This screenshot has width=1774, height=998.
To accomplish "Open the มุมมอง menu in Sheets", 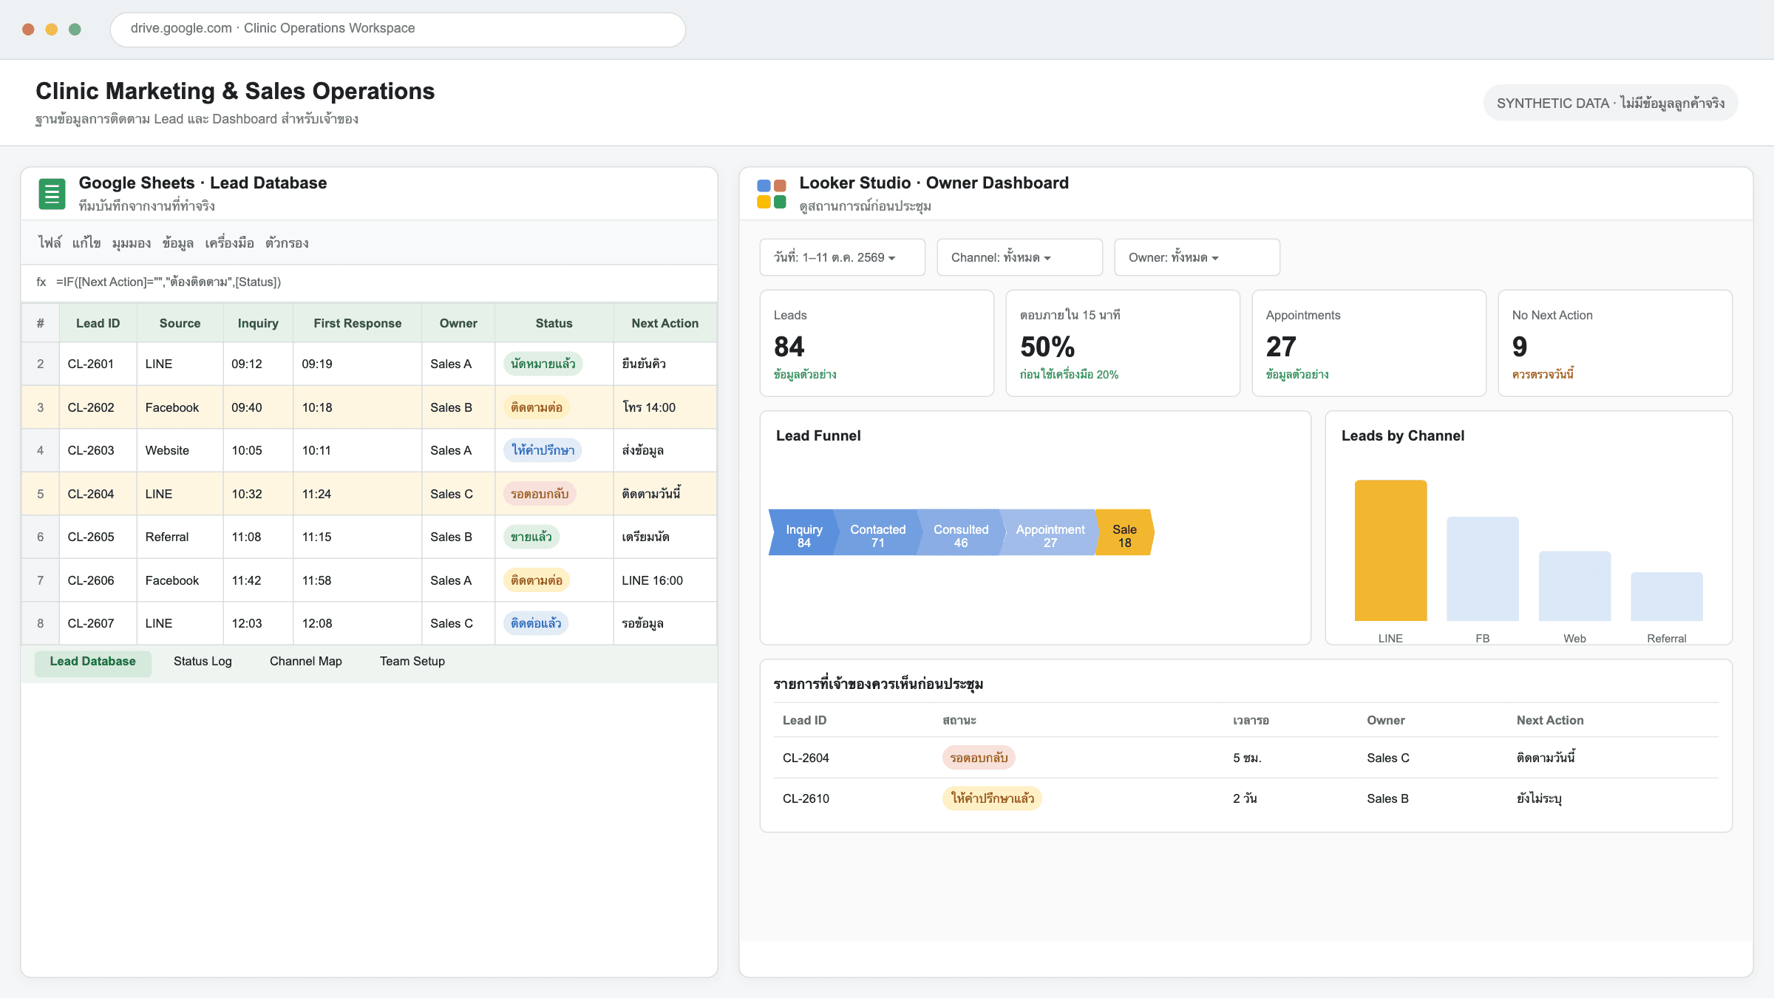I will pyautogui.click(x=132, y=242).
